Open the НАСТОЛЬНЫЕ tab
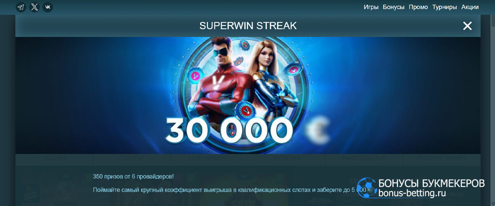Viewport: 495px width, 206px height. [365, 158]
